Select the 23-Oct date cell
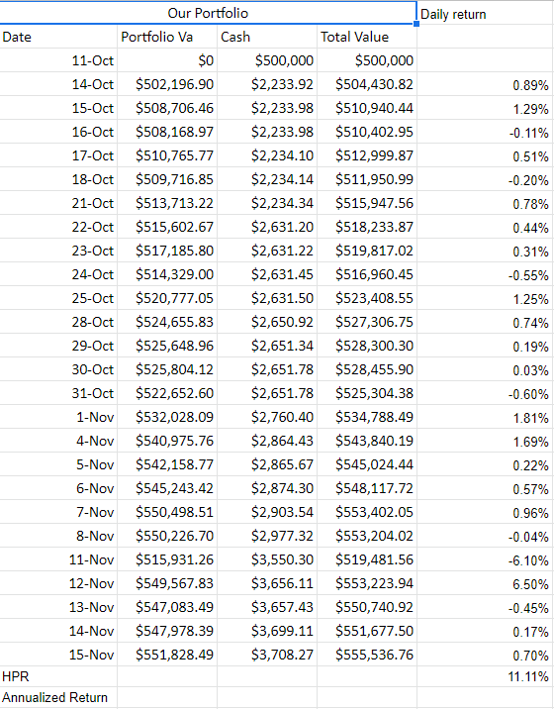554x709 pixels. pos(58,251)
